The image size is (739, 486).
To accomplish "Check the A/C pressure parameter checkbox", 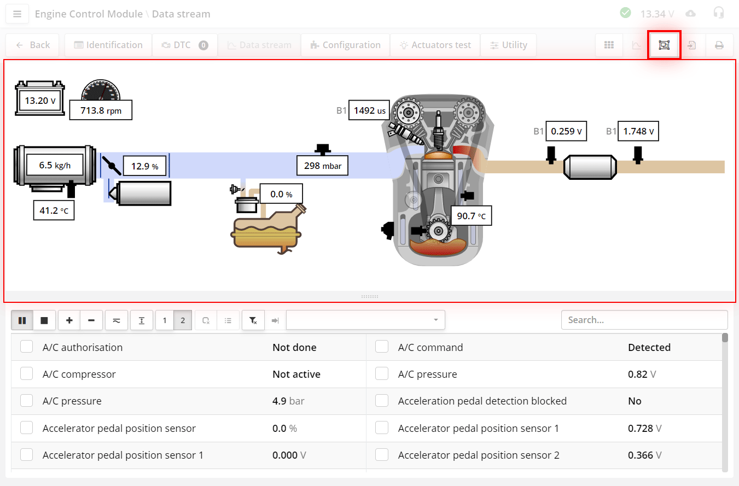I will 26,400.
